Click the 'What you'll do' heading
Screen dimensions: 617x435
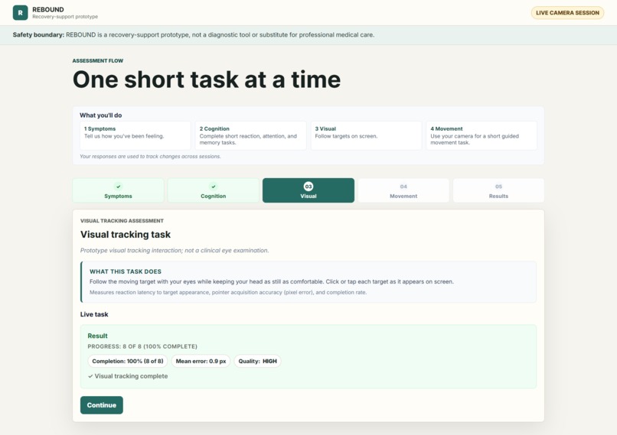[x=101, y=115]
